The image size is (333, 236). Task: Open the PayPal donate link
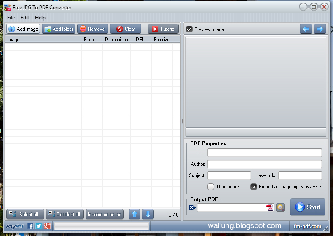point(15,226)
